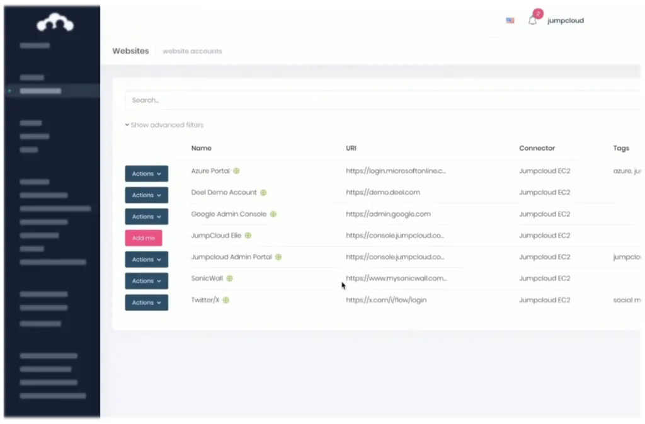Click the www.mysonicwall.com URI
This screenshot has height=424, width=645.
click(397, 278)
